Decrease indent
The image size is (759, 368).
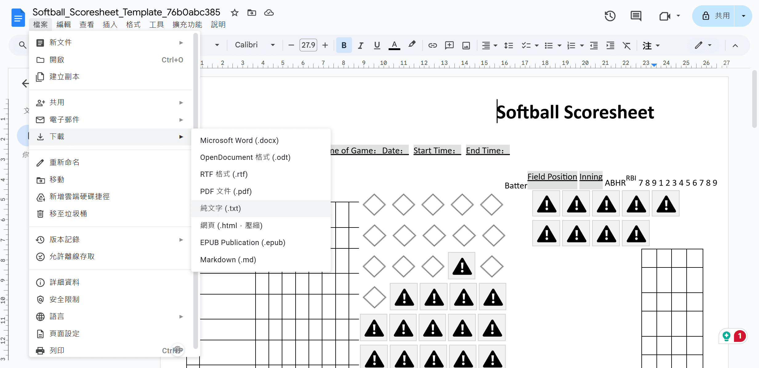(594, 45)
